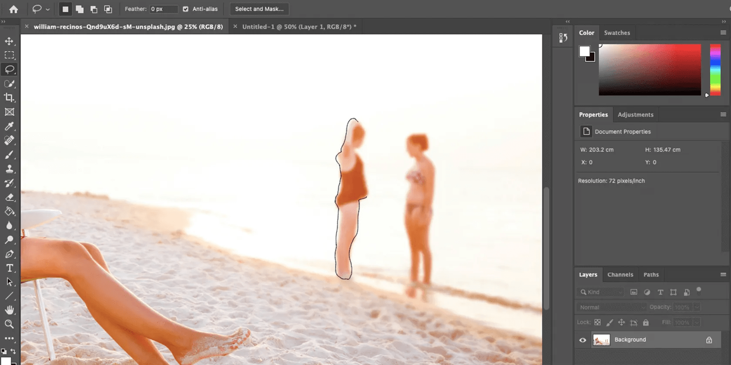Select the Hand tool

(x=9, y=310)
